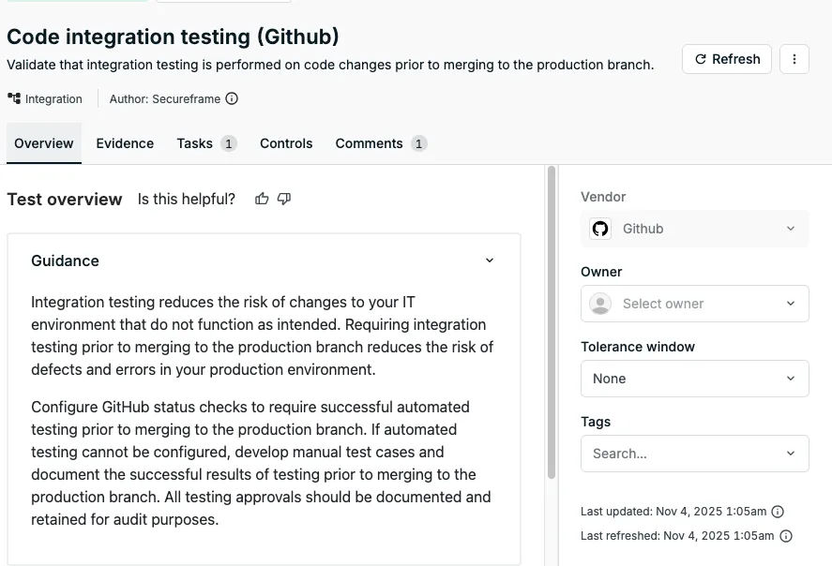Open the Tags dropdown
The width and height of the screenshot is (832, 566).
[x=694, y=454]
